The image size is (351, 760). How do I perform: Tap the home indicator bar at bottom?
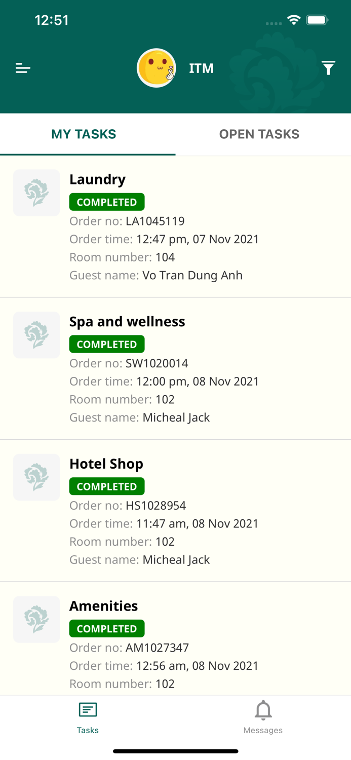(x=175, y=751)
